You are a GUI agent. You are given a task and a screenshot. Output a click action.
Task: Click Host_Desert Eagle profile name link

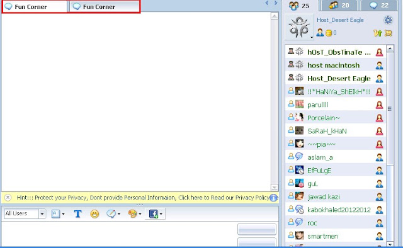340,20
